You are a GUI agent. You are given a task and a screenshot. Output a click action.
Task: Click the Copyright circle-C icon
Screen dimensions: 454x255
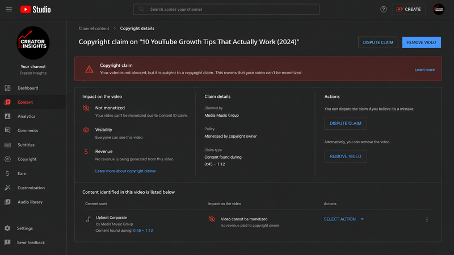click(x=7, y=159)
